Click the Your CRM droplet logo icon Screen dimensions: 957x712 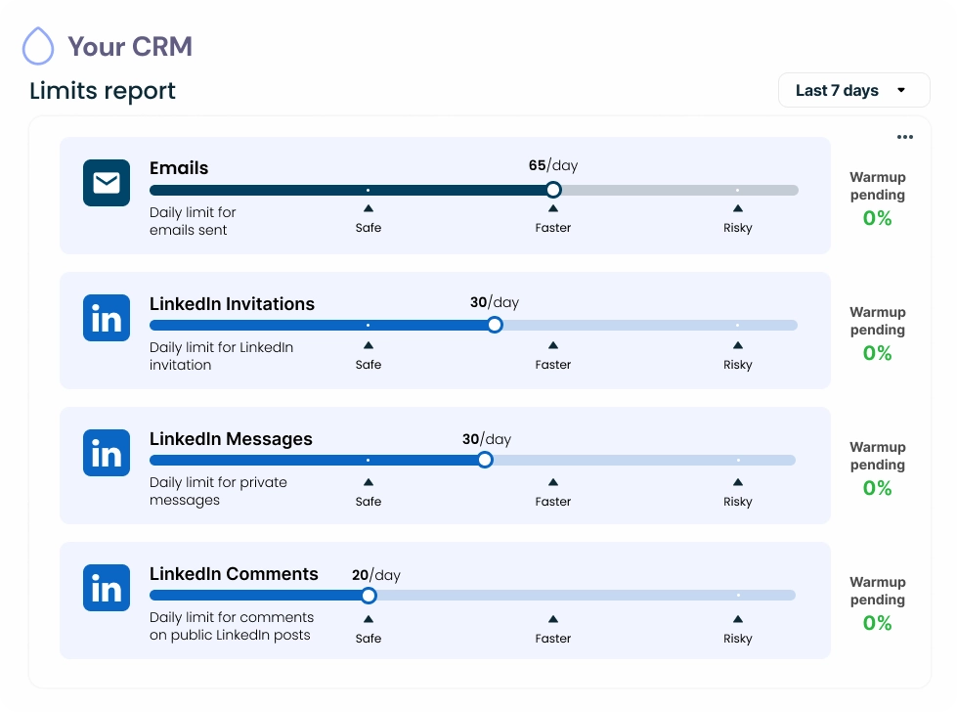click(x=38, y=46)
